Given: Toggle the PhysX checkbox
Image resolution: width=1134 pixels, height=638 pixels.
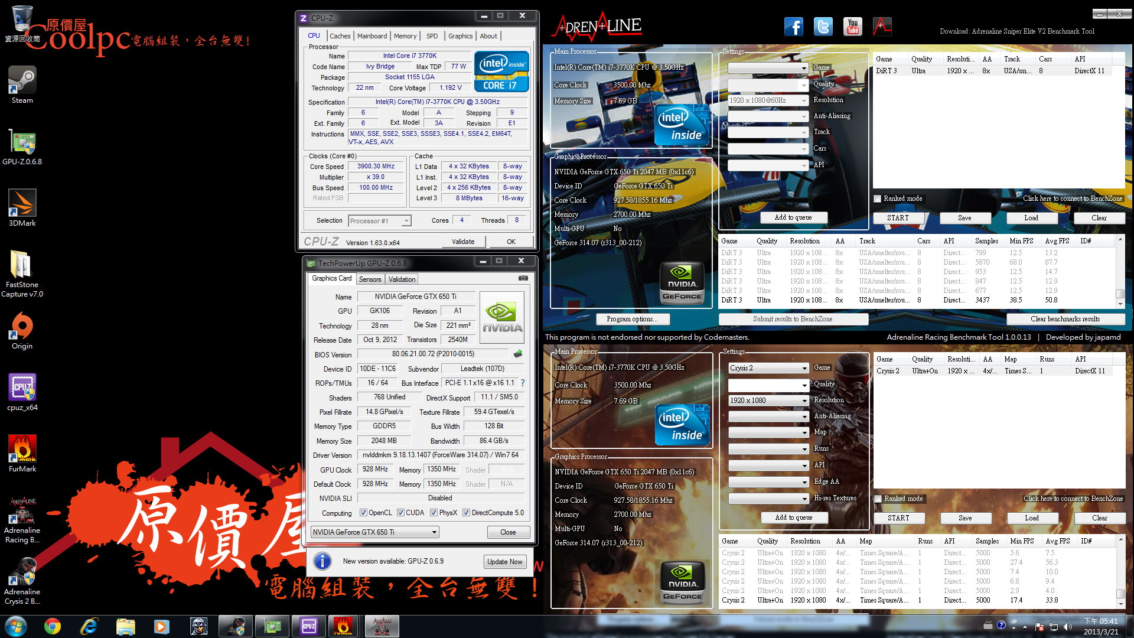Looking at the screenshot, I should tap(434, 513).
